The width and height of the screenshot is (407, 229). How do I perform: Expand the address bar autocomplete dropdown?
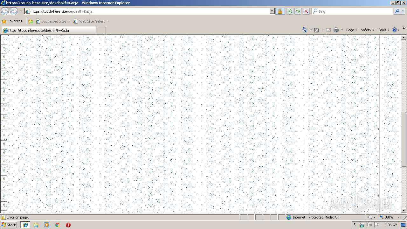(x=272, y=11)
